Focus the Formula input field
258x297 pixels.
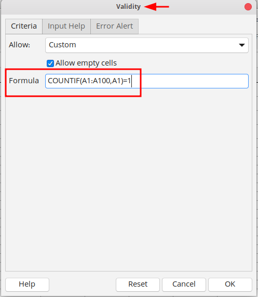(x=147, y=81)
